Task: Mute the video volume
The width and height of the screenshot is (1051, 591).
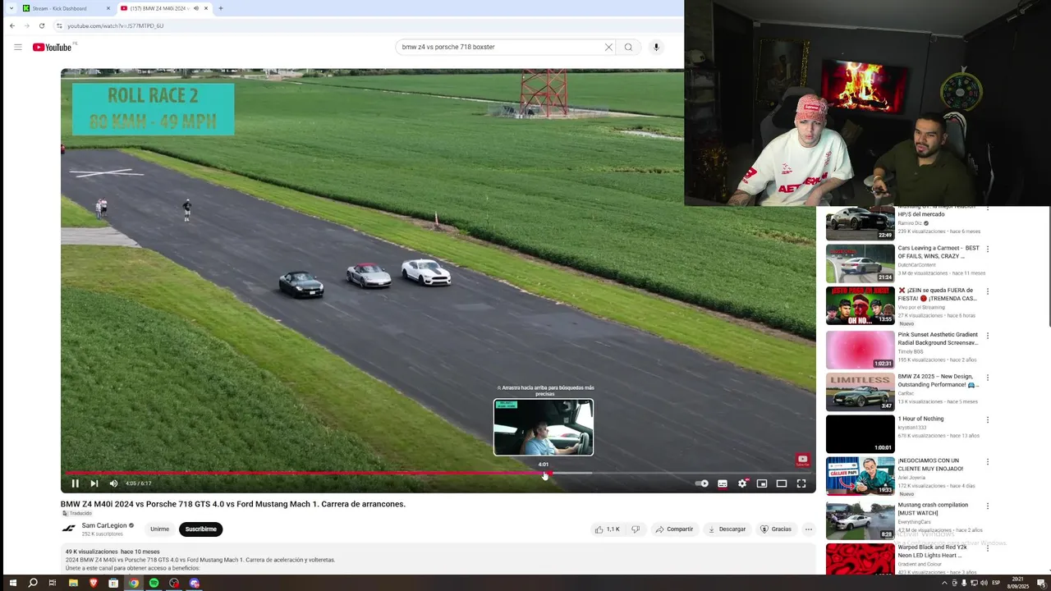Action: point(113,483)
